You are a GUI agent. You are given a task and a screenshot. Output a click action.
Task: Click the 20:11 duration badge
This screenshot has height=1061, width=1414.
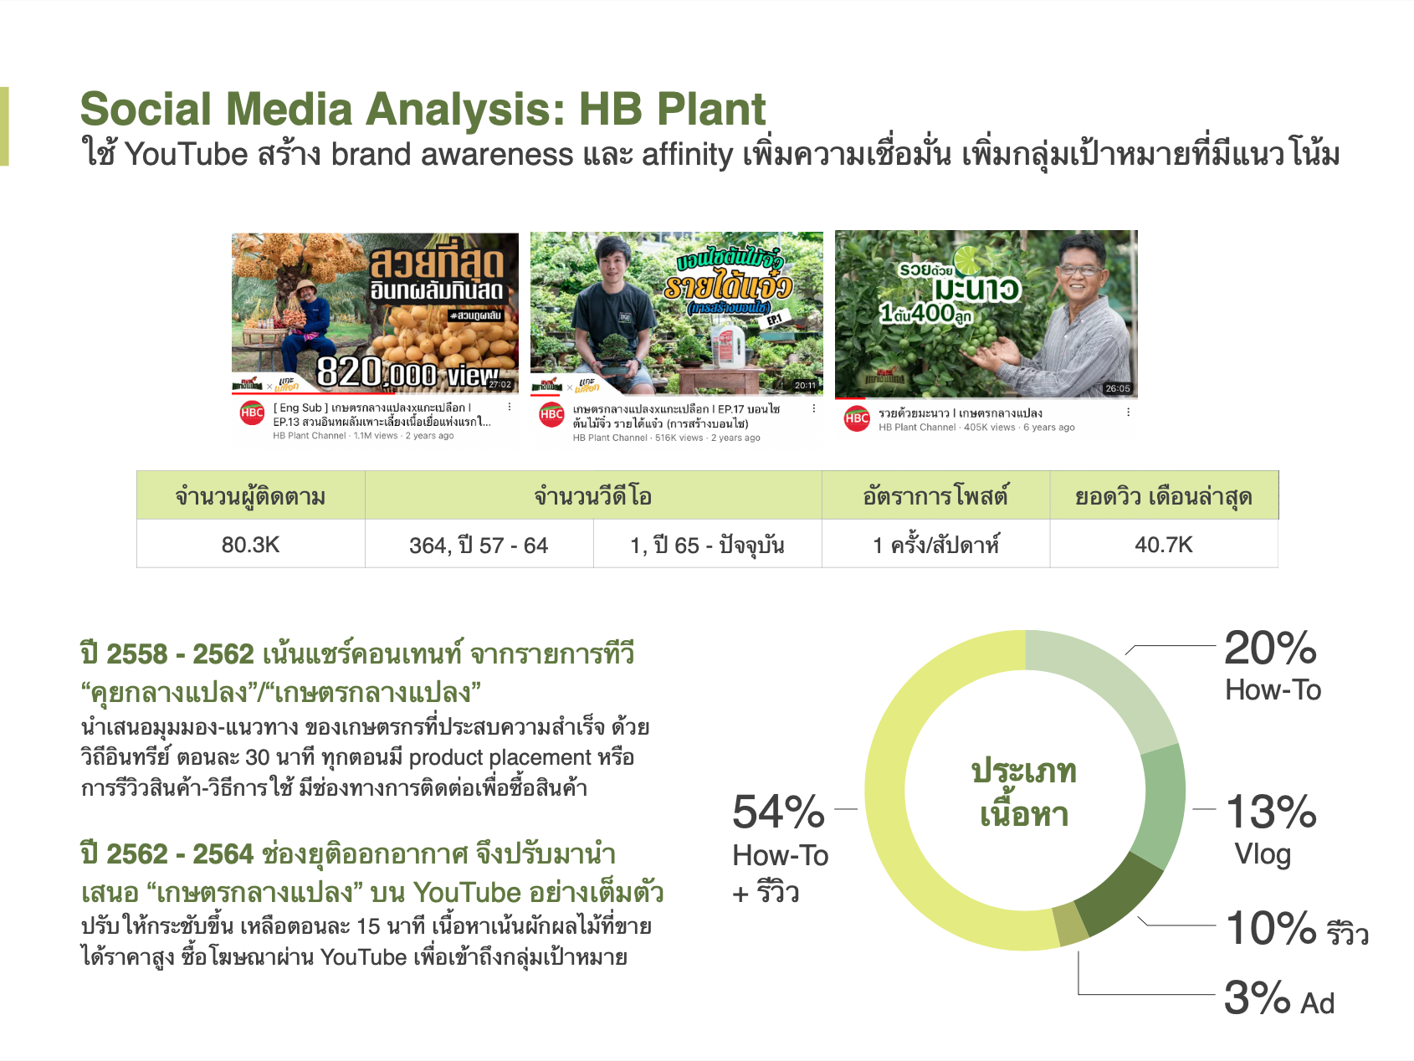pyautogui.click(x=806, y=386)
